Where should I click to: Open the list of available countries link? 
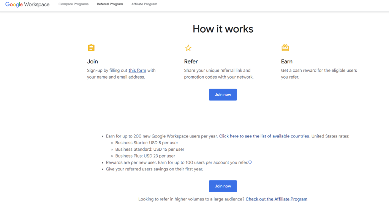tap(264, 136)
